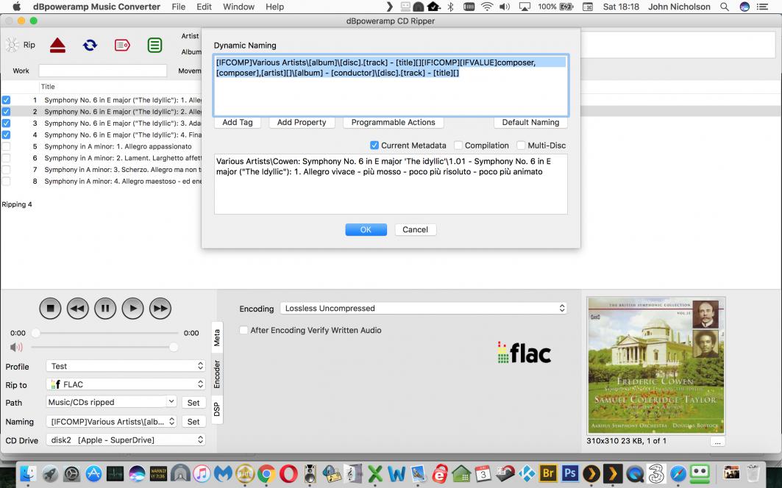Image resolution: width=782 pixels, height=488 pixels.
Task: Click the green list options icon
Action: pyautogui.click(x=154, y=45)
